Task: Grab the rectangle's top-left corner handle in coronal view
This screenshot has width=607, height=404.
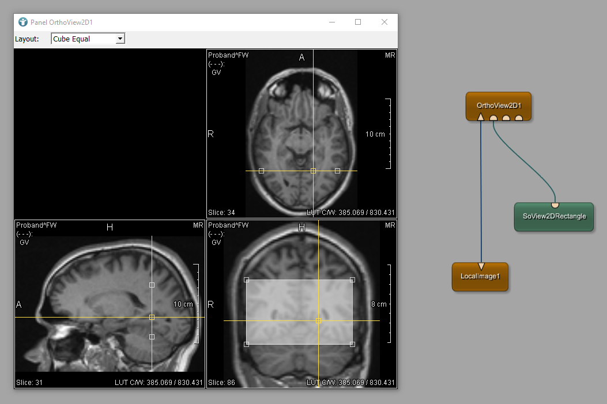Action: (x=247, y=280)
